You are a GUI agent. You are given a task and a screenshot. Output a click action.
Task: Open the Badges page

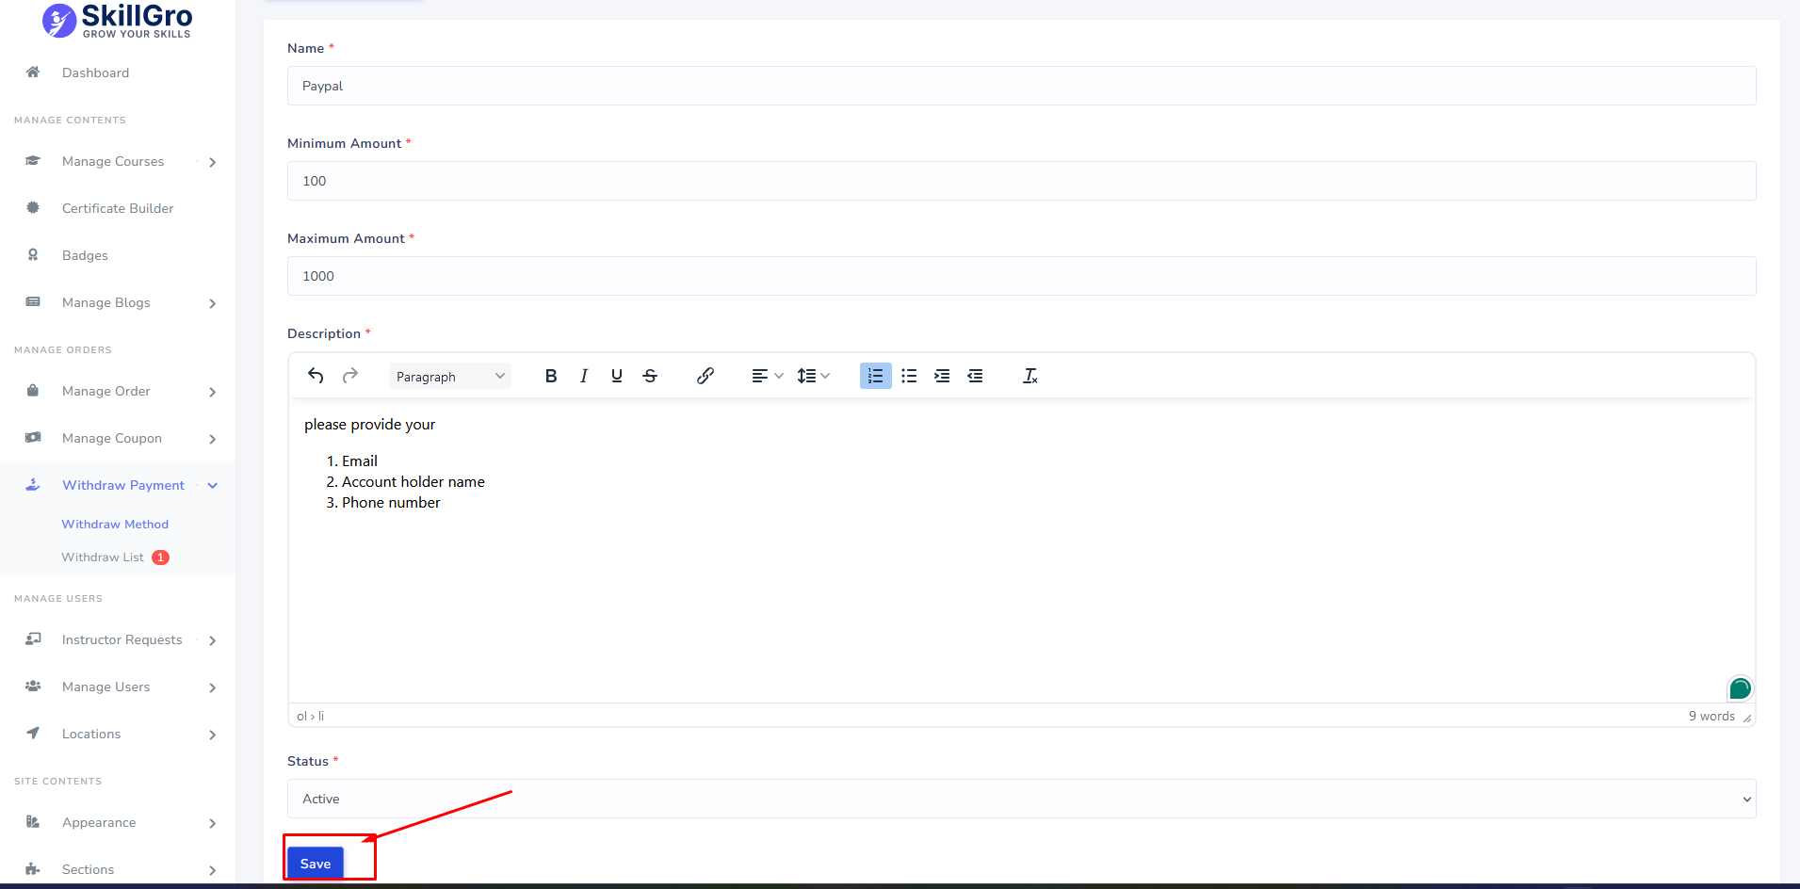point(85,255)
